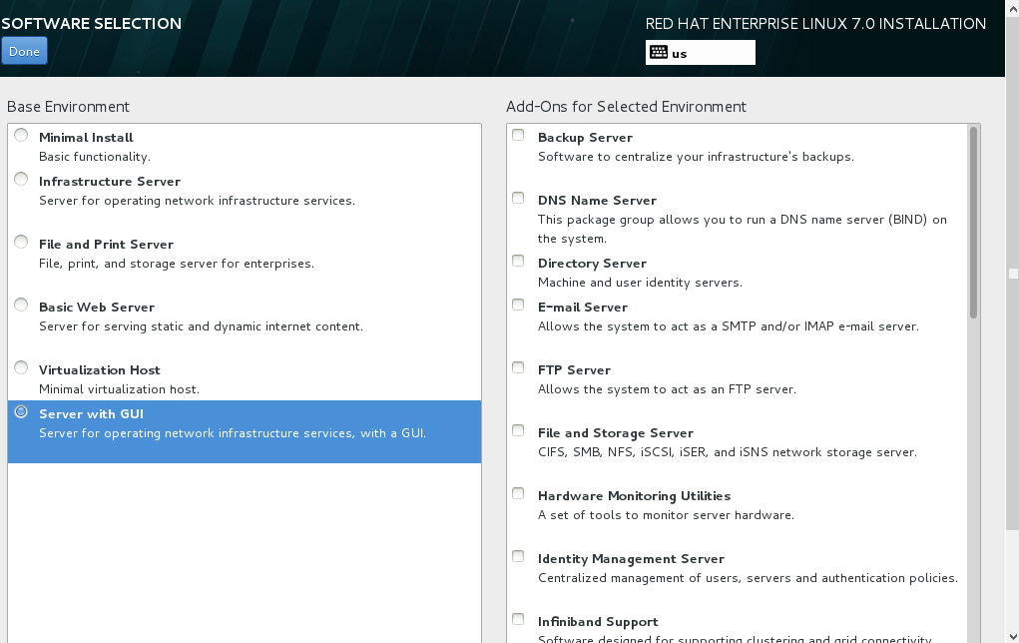Click the Done button

(x=24, y=51)
